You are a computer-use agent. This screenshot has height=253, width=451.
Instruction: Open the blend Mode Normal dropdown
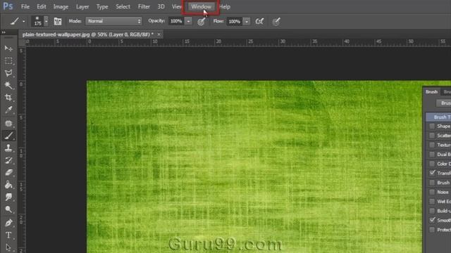(114, 21)
